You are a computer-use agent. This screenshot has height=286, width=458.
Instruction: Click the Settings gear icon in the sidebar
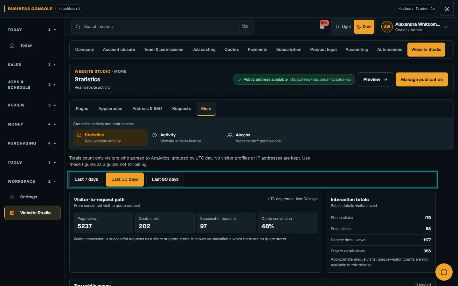(12, 197)
